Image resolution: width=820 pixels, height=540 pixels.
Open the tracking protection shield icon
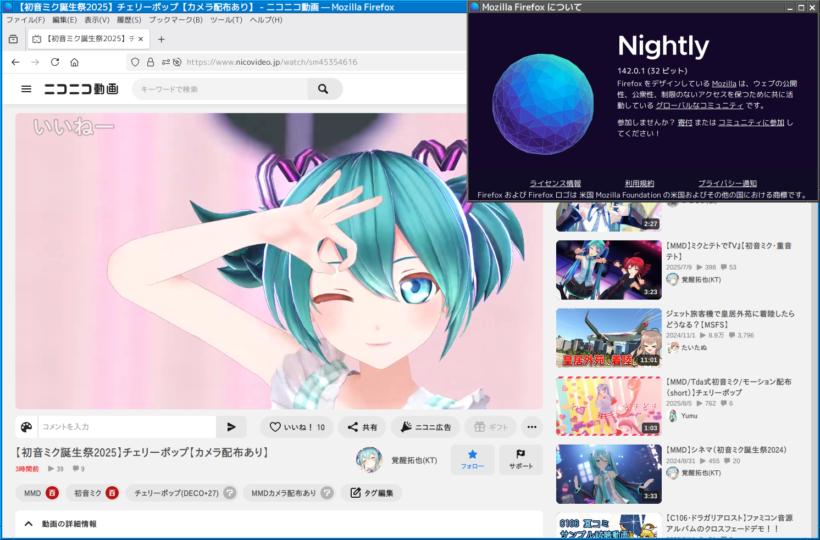tap(135, 62)
